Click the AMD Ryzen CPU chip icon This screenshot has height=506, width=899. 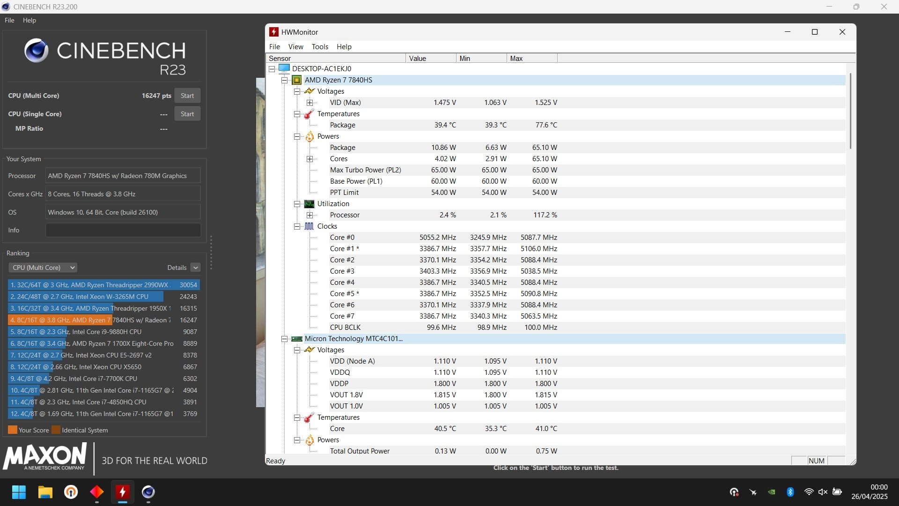[x=297, y=80]
